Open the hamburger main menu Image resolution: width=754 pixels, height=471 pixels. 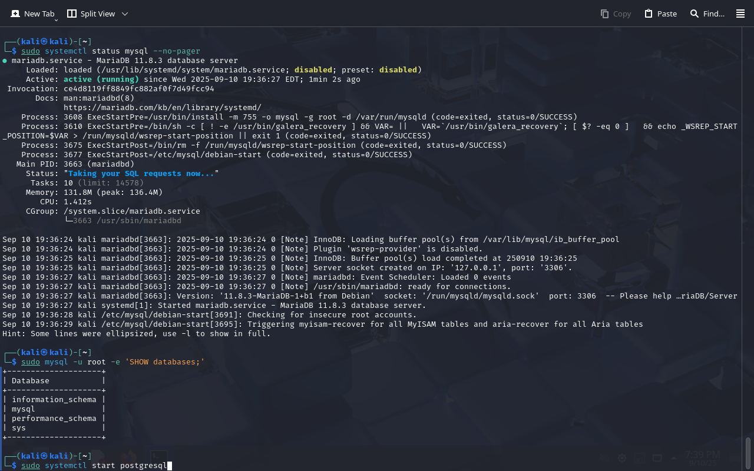tap(740, 14)
